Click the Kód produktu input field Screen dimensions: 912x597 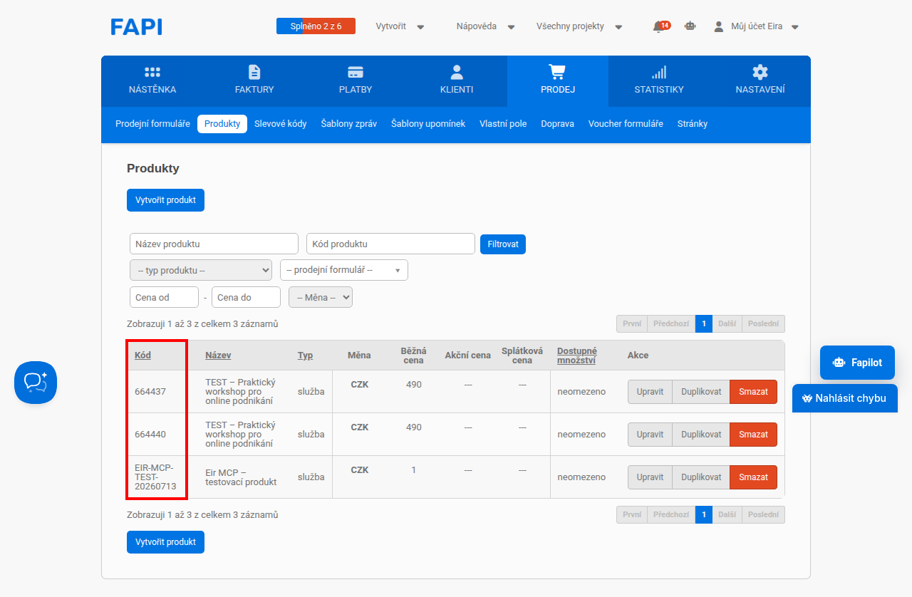390,244
